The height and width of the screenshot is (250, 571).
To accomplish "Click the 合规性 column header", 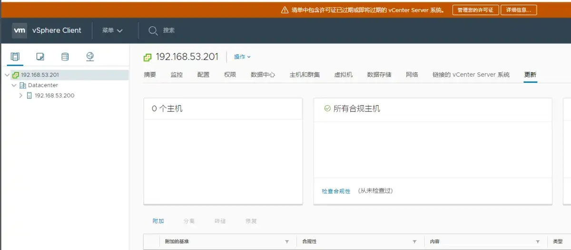I will (x=309, y=242).
